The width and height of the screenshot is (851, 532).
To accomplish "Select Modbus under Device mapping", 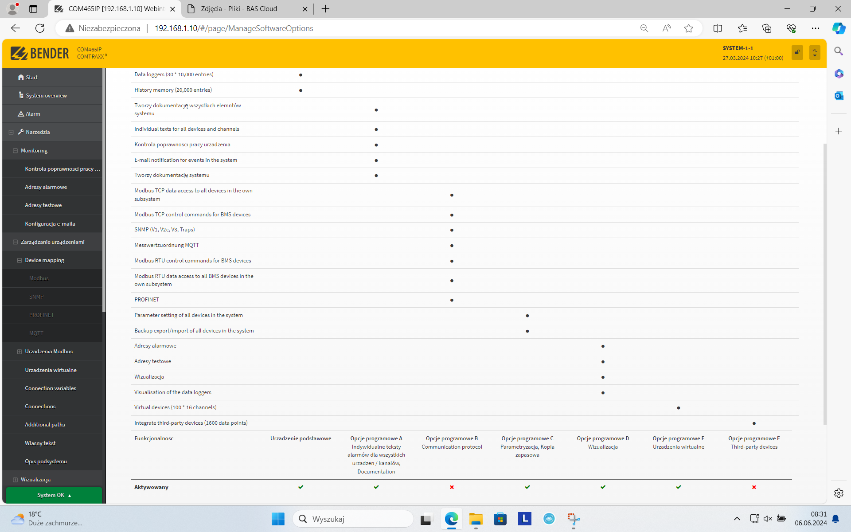I will click(x=39, y=278).
